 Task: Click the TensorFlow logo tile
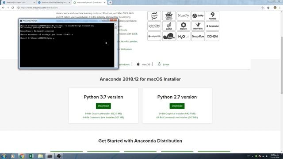click(198, 36)
